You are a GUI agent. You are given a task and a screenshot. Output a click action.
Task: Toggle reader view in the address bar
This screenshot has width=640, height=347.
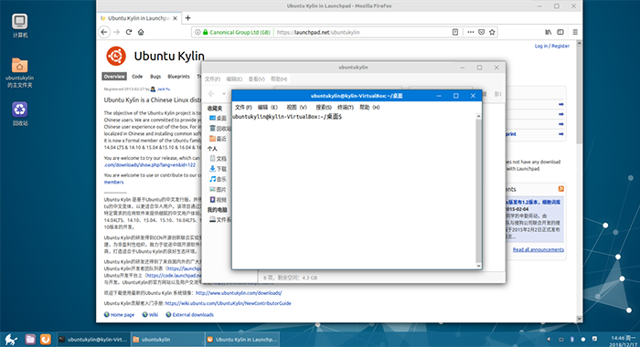[x=455, y=32]
